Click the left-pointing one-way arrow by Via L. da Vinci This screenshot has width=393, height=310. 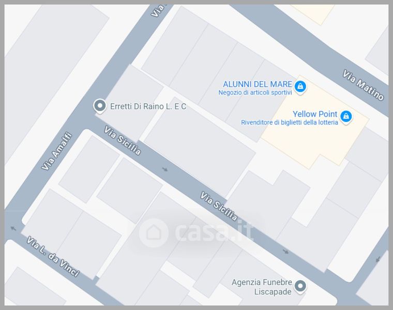13,228
